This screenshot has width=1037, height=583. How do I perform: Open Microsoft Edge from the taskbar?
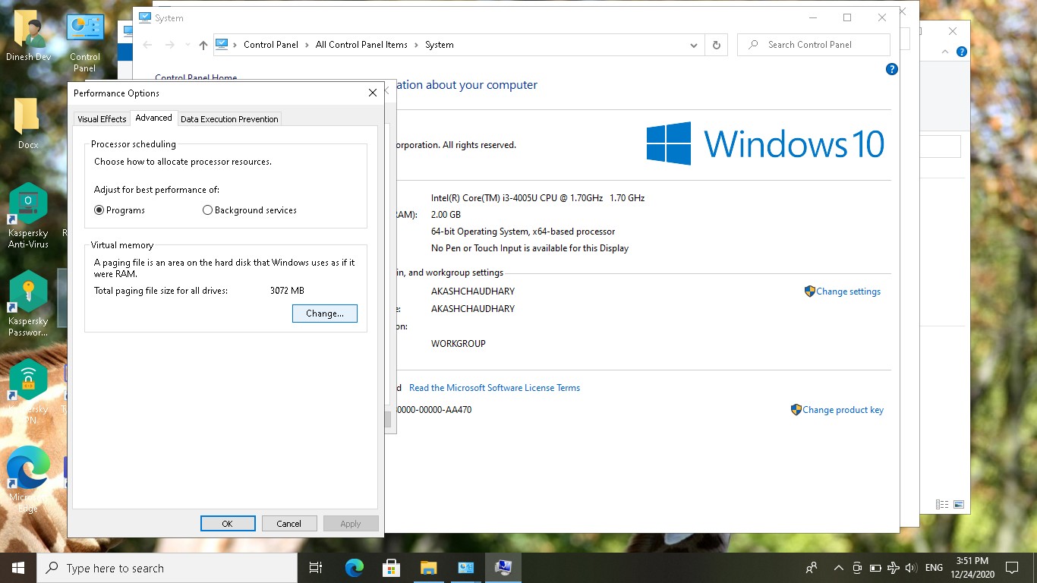pos(355,568)
